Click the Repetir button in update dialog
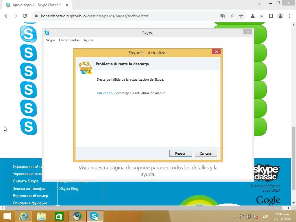The height and width of the screenshot is (222, 296). [180, 153]
